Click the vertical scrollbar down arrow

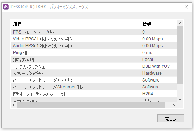click(180, 99)
